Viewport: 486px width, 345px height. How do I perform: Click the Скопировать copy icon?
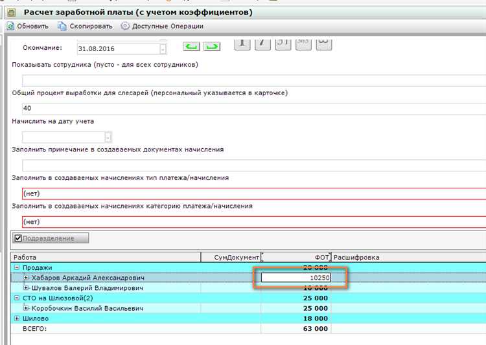(62, 26)
